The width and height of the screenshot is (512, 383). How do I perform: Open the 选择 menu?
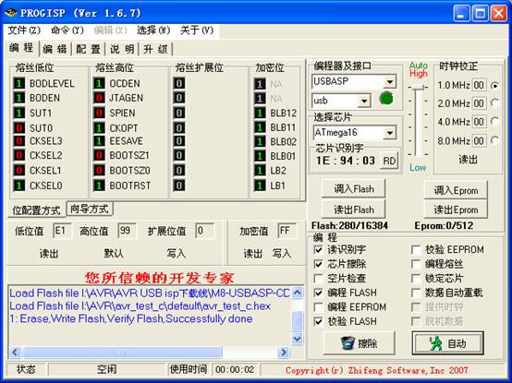point(153,30)
